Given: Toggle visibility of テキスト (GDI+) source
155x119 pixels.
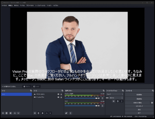Looking at the screenshot, I should pyautogui.click(x=58, y=94).
